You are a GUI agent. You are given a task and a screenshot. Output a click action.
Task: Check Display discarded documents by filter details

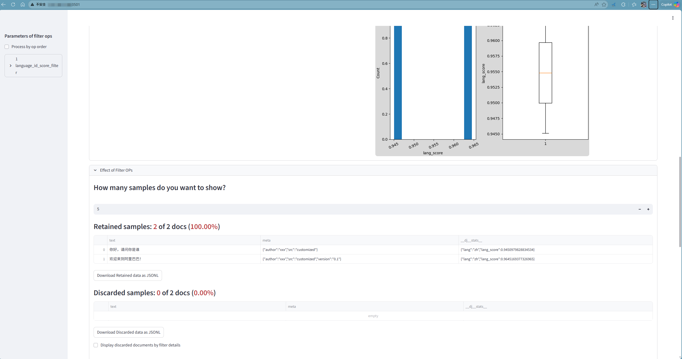tap(96, 345)
